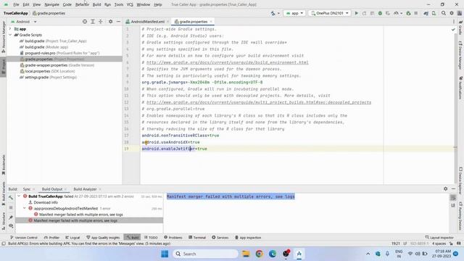This screenshot has width=464, height=261.
Task: Switch to the Sync tab in the Build panel
Action: click(x=27, y=189)
